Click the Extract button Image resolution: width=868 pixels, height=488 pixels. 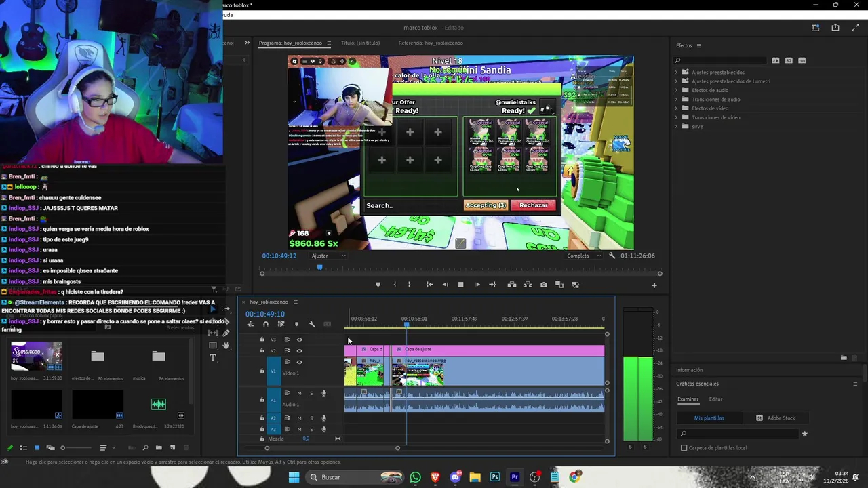point(528,285)
